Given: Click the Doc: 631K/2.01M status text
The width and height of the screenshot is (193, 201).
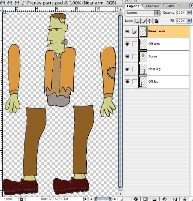Looking at the screenshot, I should click(54, 199).
